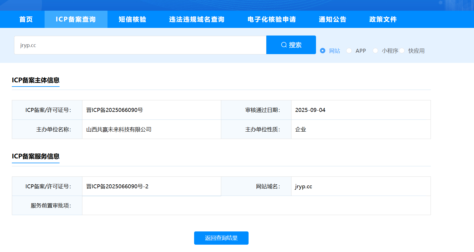Open the ICP备案查询 tab

pos(76,19)
